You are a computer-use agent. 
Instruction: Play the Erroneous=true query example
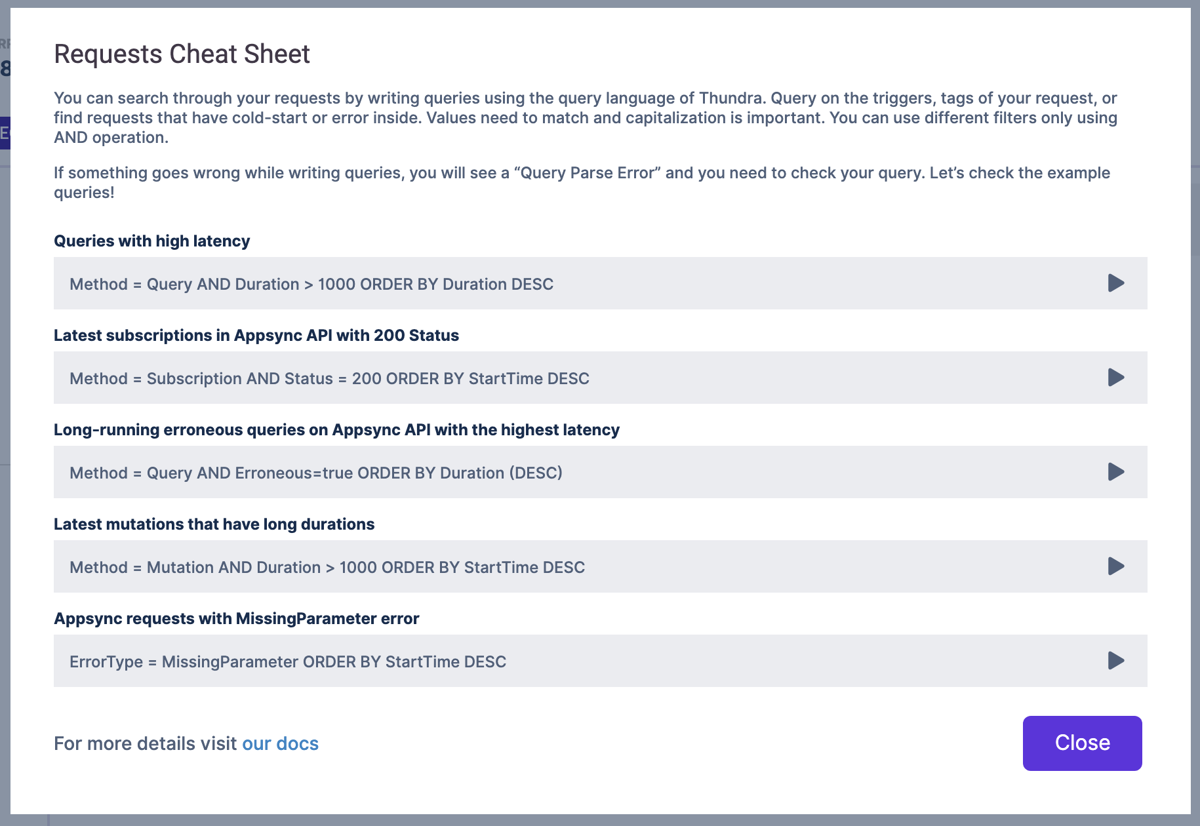[1115, 472]
